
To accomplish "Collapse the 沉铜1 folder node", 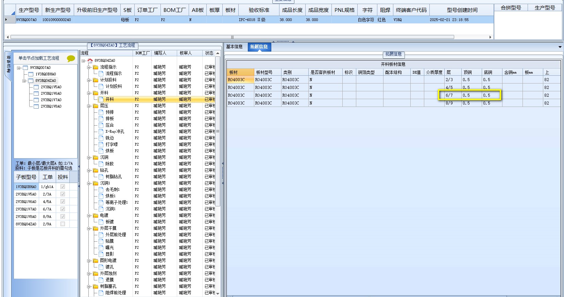I will coord(89,183).
